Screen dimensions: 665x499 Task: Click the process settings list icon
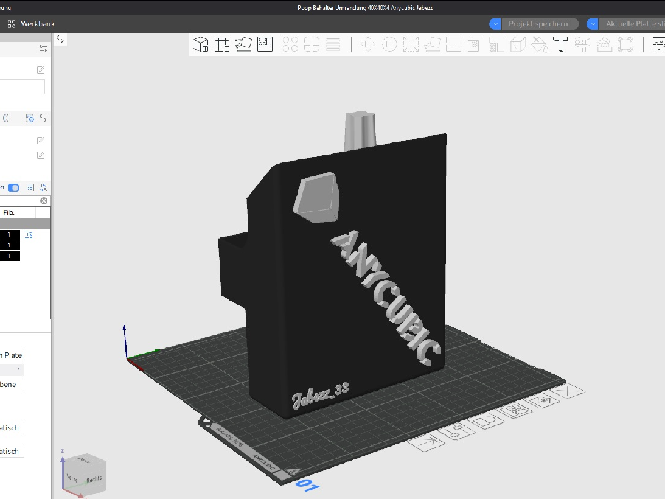tap(30, 187)
